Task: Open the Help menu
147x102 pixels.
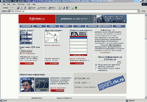Action: [x=34, y=4]
